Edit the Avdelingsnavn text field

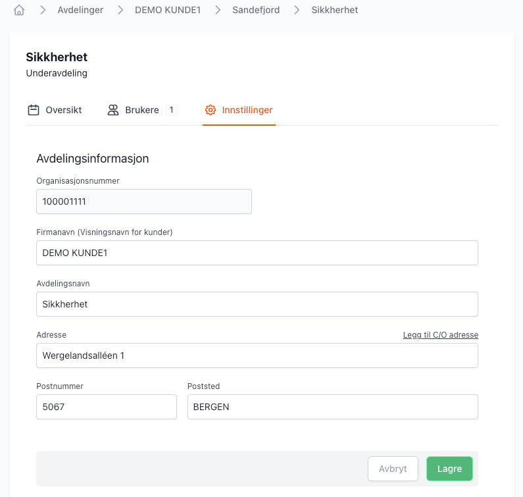click(x=257, y=304)
